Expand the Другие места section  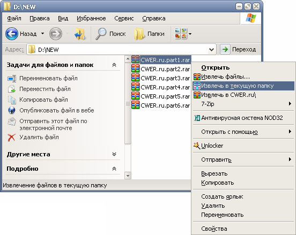[x=114, y=154]
